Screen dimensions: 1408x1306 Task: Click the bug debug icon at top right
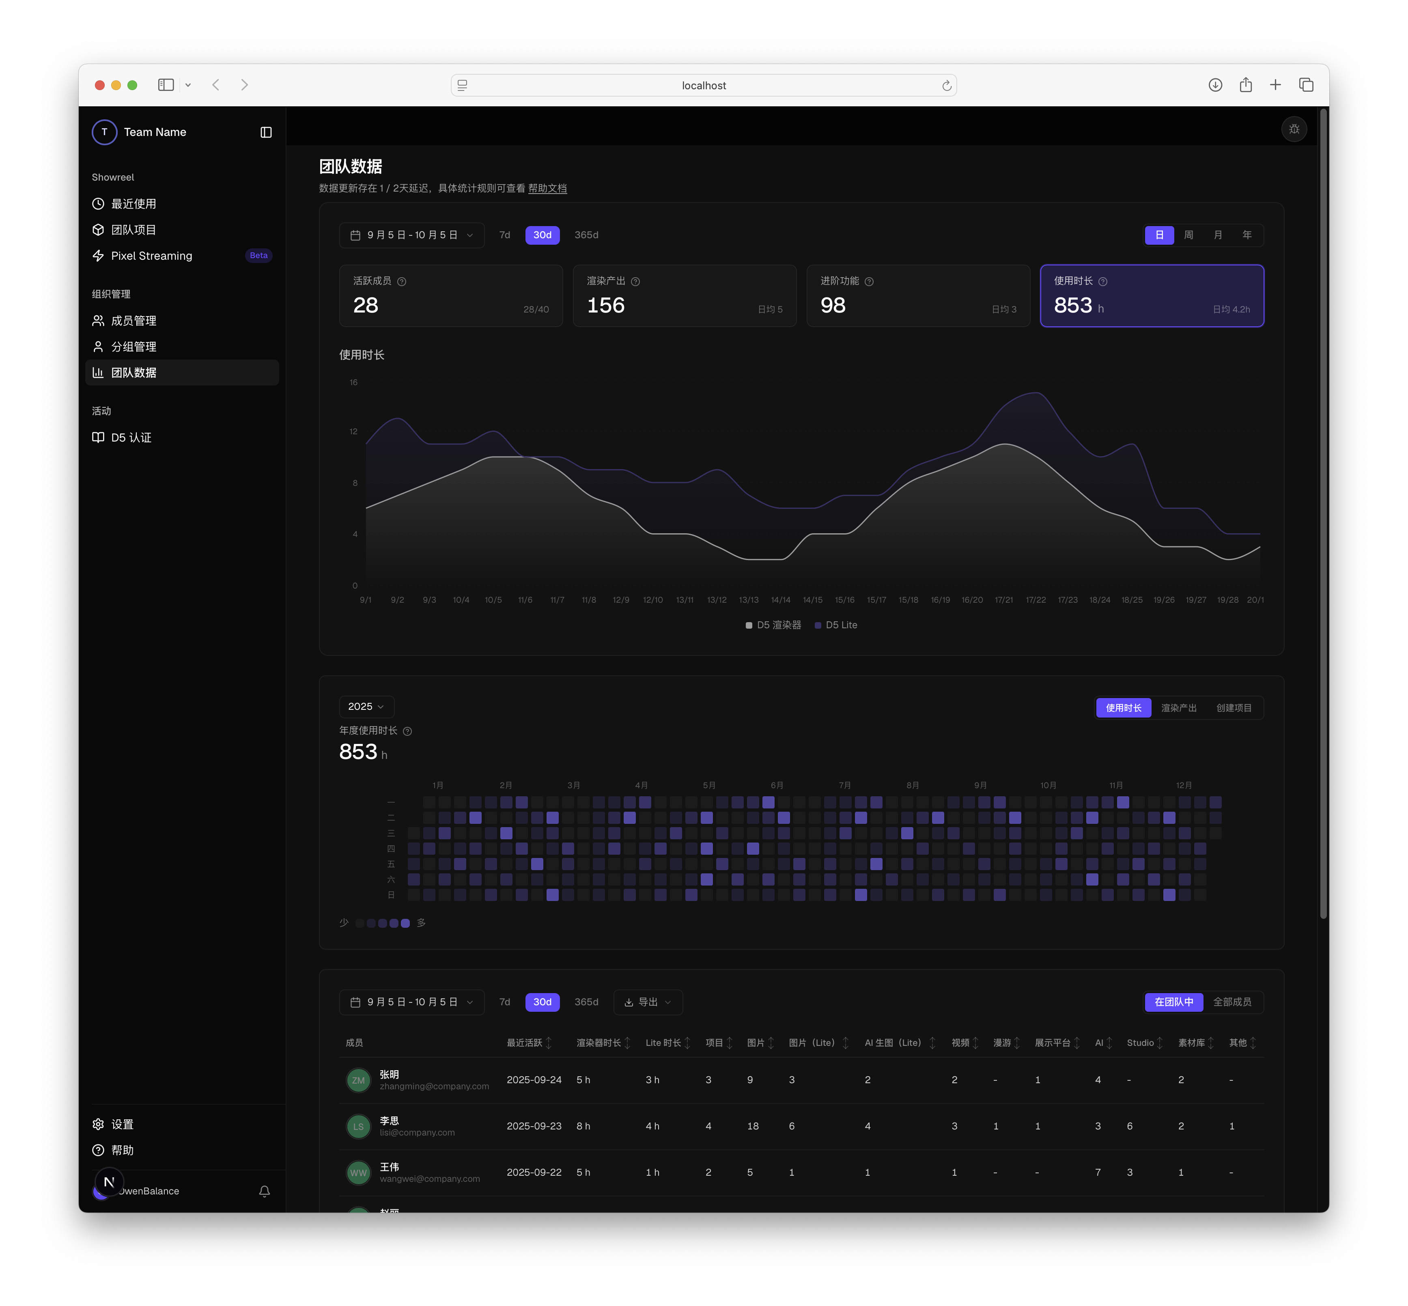[1294, 129]
